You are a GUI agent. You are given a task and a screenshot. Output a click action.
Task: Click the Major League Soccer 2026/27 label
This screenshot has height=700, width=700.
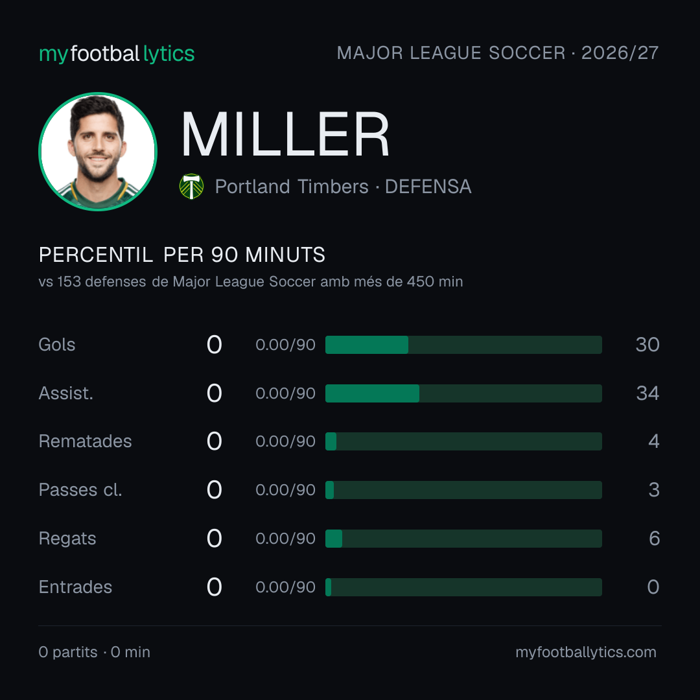click(498, 53)
